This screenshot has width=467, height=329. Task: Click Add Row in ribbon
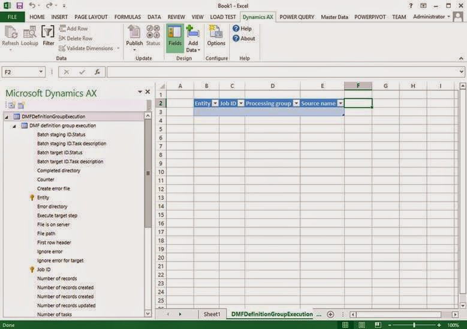tap(73, 29)
